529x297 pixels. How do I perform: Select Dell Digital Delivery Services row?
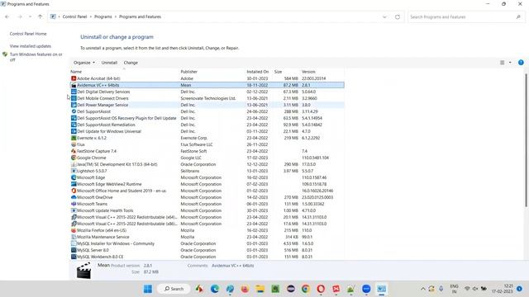coord(207,92)
